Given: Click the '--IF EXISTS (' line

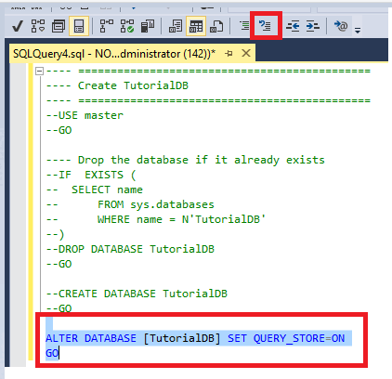Looking at the screenshot, I should point(91,175).
